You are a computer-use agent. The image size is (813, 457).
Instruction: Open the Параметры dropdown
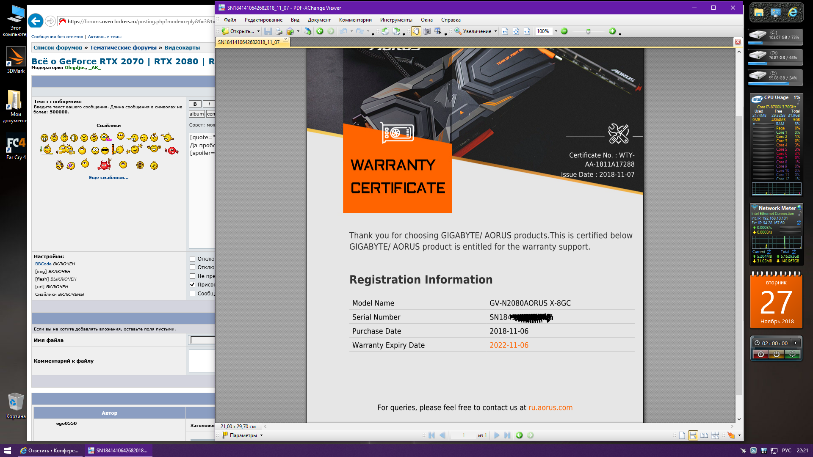(243, 435)
